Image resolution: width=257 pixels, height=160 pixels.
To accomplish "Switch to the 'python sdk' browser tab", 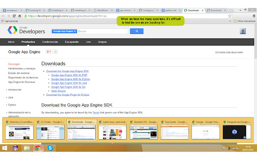I will coord(170,10).
